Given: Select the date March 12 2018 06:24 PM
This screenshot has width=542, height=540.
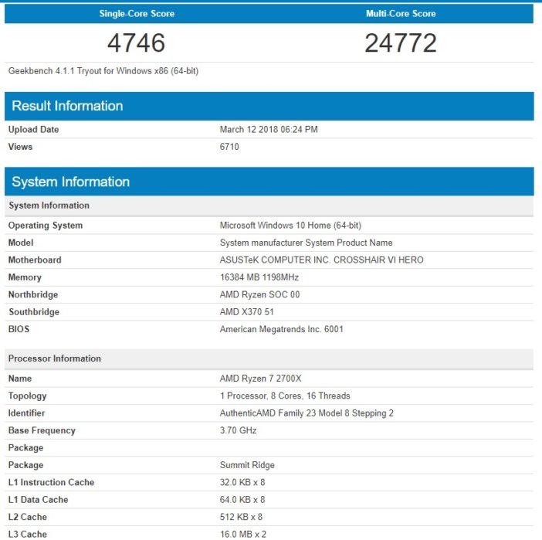Looking at the screenshot, I should click(x=269, y=129).
